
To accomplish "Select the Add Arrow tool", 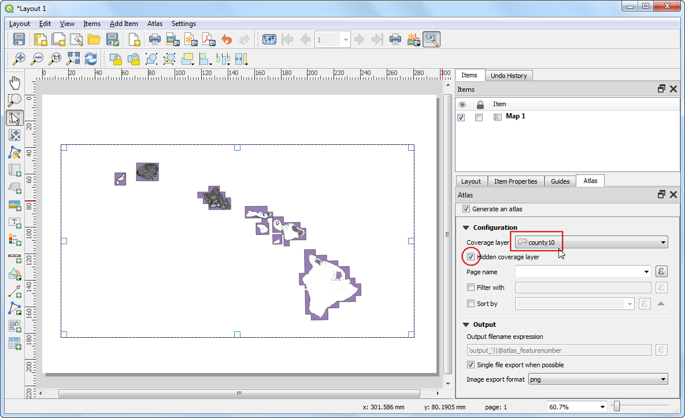I will pos(15,291).
